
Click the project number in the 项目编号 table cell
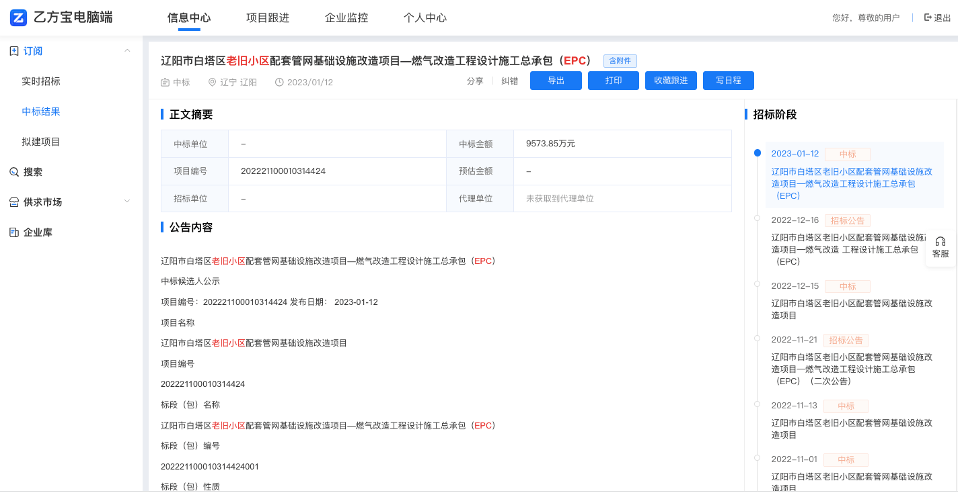pyautogui.click(x=283, y=171)
